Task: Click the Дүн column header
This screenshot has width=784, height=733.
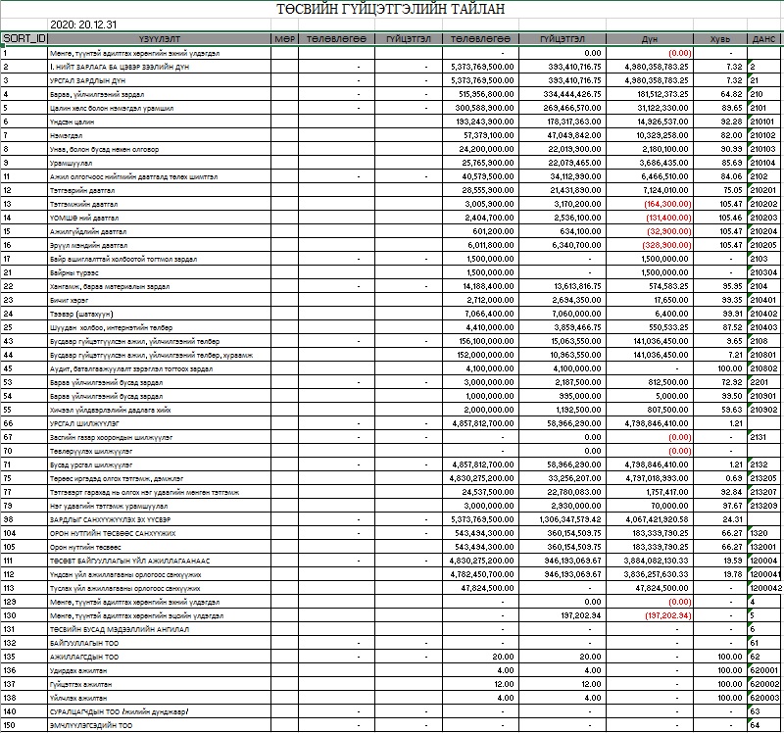Action: (x=650, y=38)
